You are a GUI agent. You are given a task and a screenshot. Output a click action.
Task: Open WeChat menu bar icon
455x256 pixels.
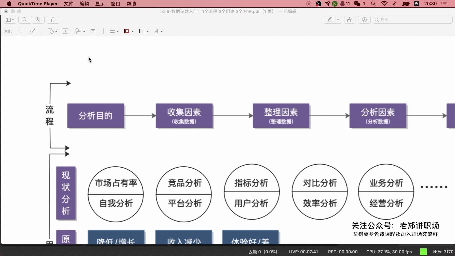pos(359,4)
